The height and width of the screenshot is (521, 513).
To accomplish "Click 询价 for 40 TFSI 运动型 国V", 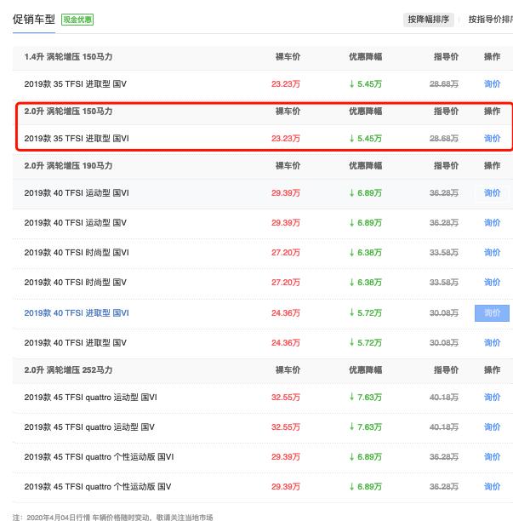I will point(492,223).
